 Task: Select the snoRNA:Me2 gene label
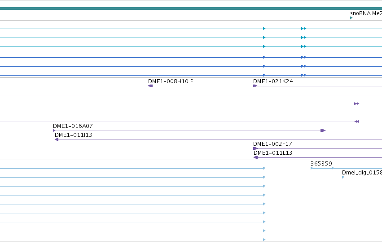point(366,13)
